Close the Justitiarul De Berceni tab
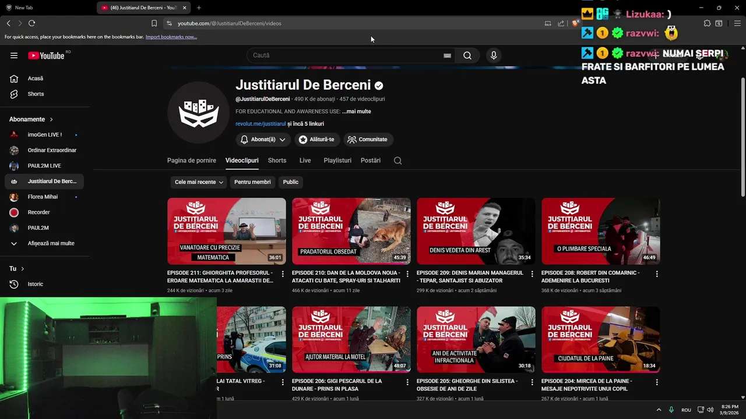Image resolution: width=746 pixels, height=419 pixels. click(185, 8)
